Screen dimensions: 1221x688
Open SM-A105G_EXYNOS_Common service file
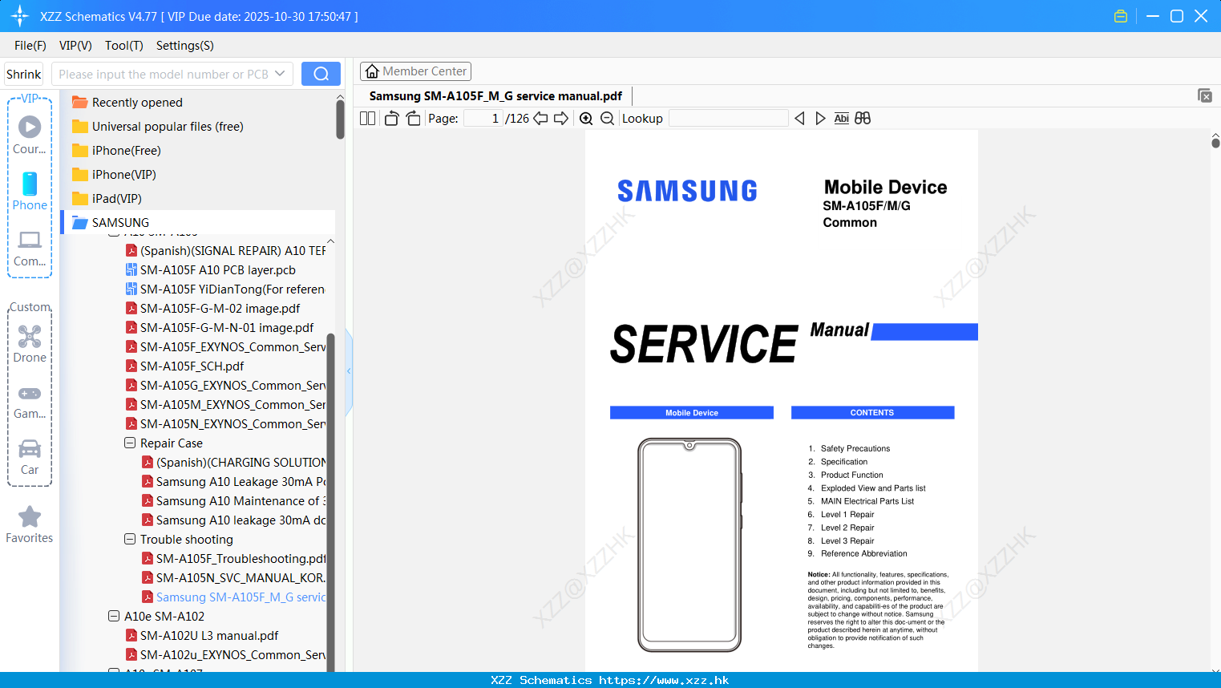point(233,385)
